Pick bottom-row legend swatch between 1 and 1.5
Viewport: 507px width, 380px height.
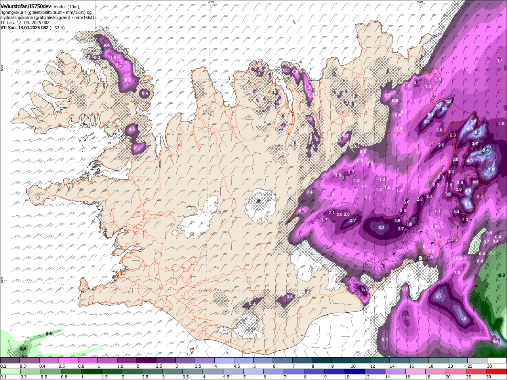point(91,371)
